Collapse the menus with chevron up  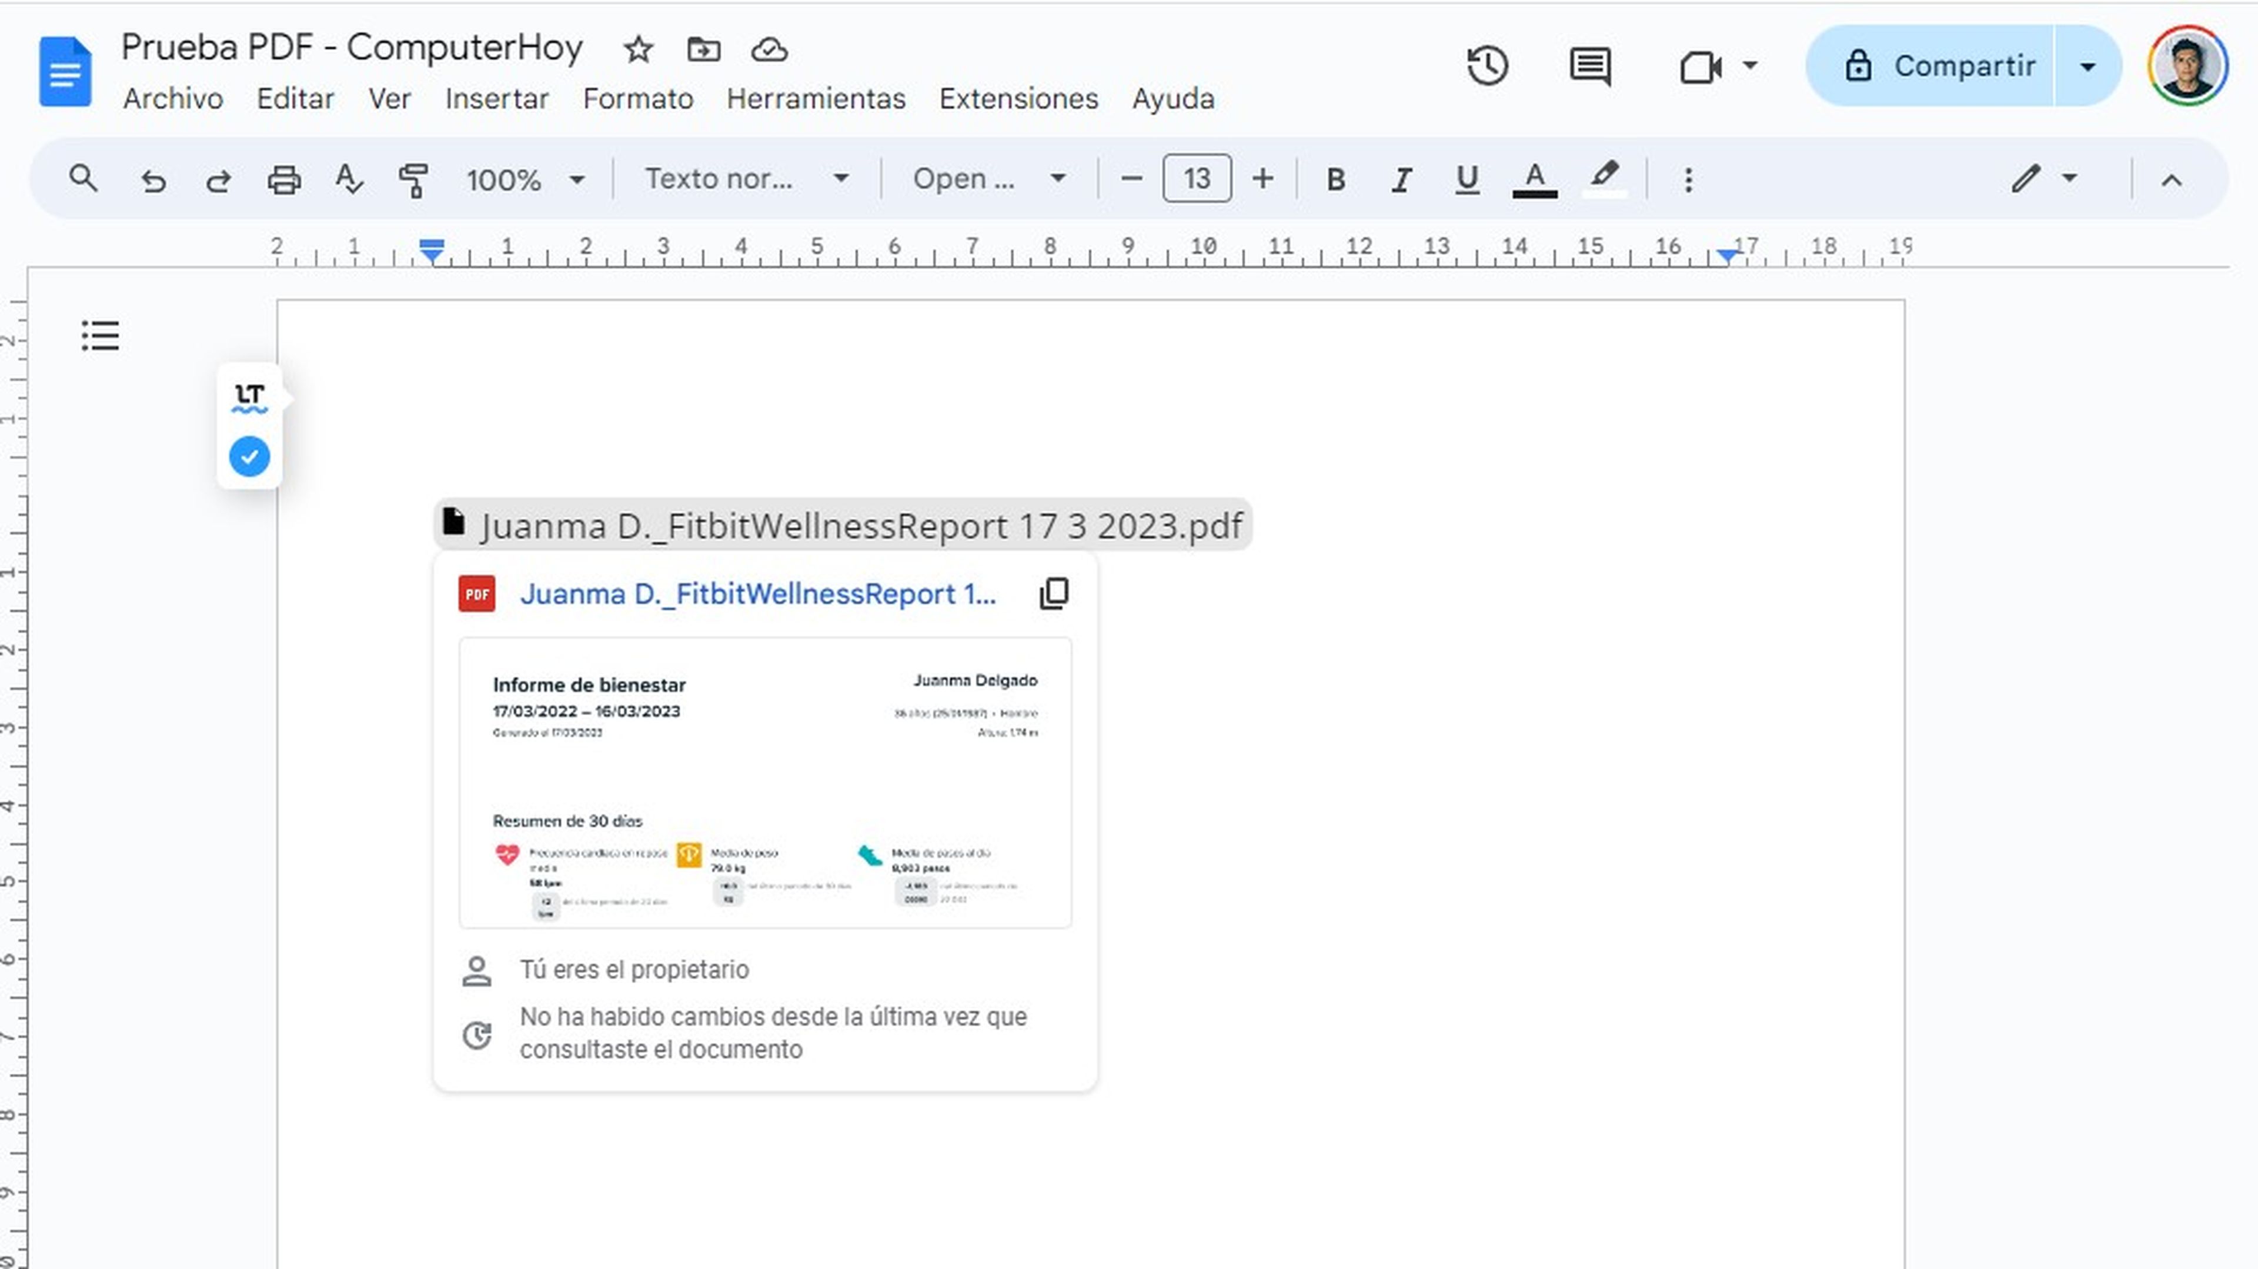coord(2170,181)
